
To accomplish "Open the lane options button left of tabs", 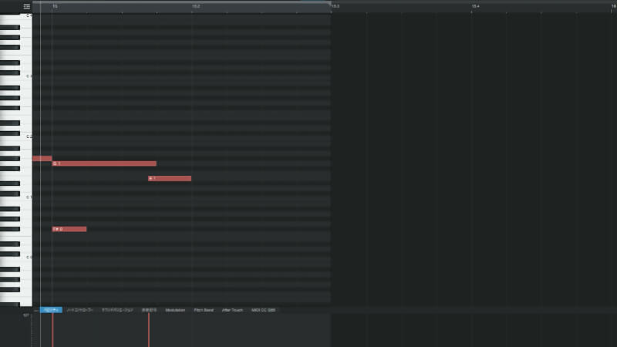I will (x=35, y=311).
